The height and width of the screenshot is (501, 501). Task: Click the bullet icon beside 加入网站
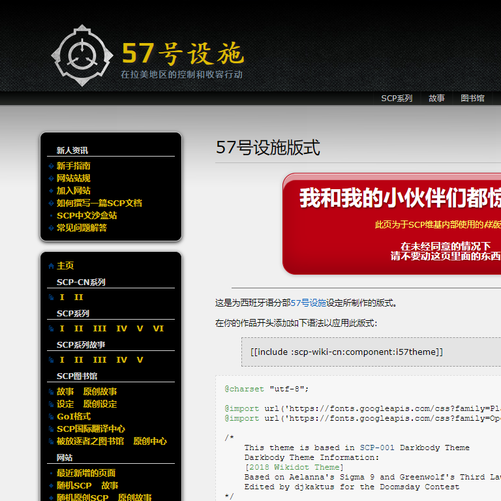51,191
